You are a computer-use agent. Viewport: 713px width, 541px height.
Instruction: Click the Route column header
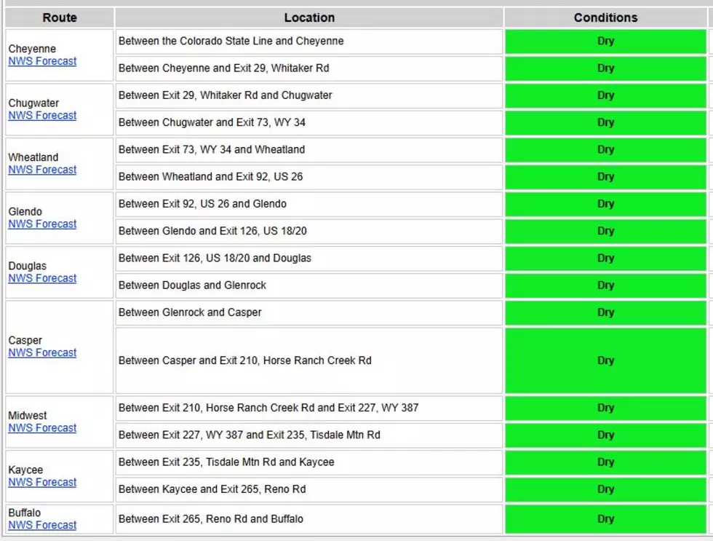pos(60,17)
